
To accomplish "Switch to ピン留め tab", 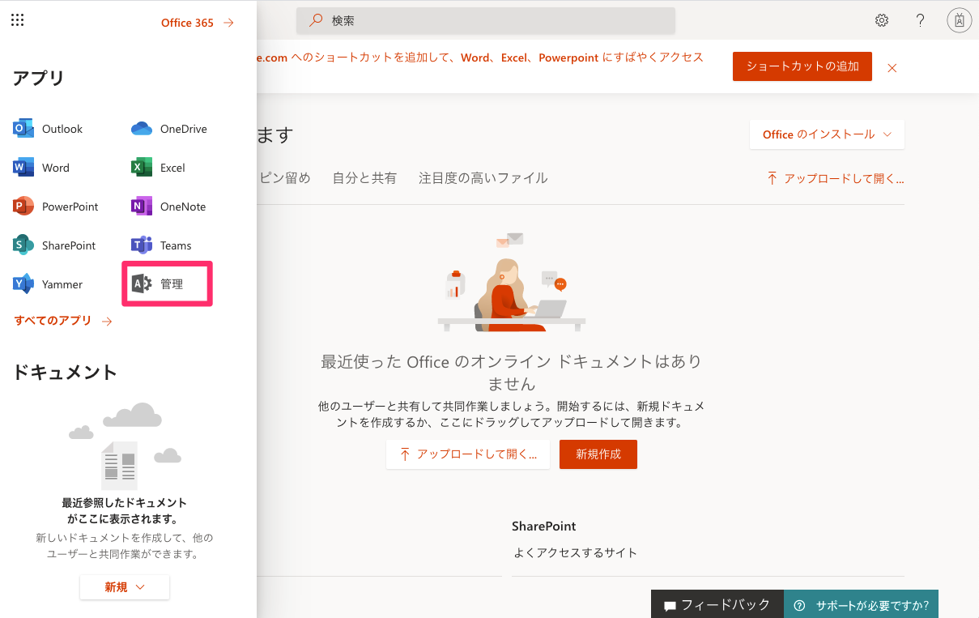I will [x=285, y=178].
